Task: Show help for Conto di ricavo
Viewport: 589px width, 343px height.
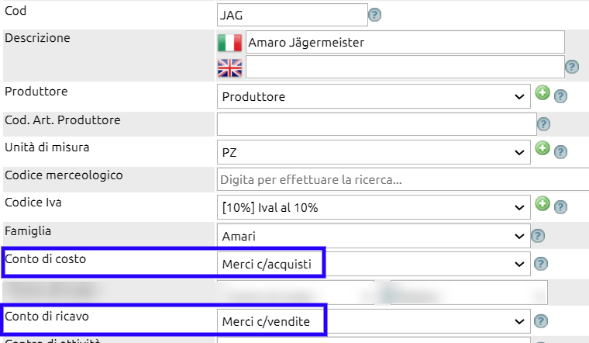Action: [541, 321]
